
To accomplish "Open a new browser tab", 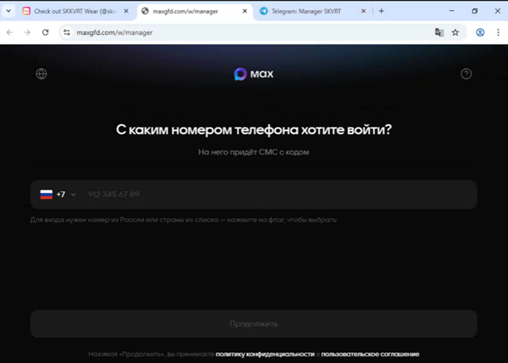I will pos(381,11).
